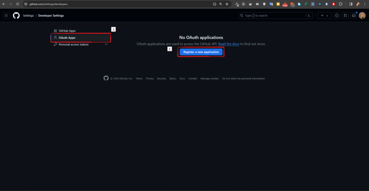Click Manage cookies in footer
The height and width of the screenshot is (191, 369).
(210, 78)
